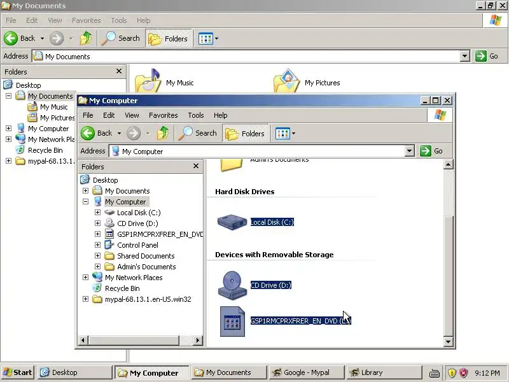Screen dimensions: 509x382
Task: Click Back arrow in My Computer window
Action: (88, 133)
